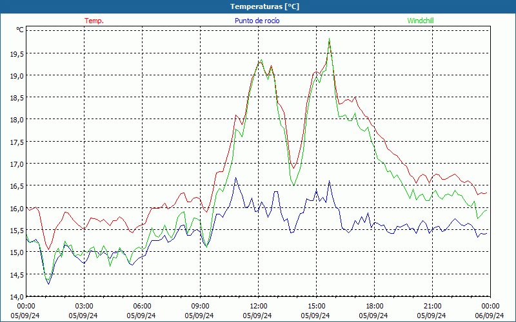Click the 16,5 y-axis value
The width and height of the screenshot is (516, 322).
(x=17, y=186)
